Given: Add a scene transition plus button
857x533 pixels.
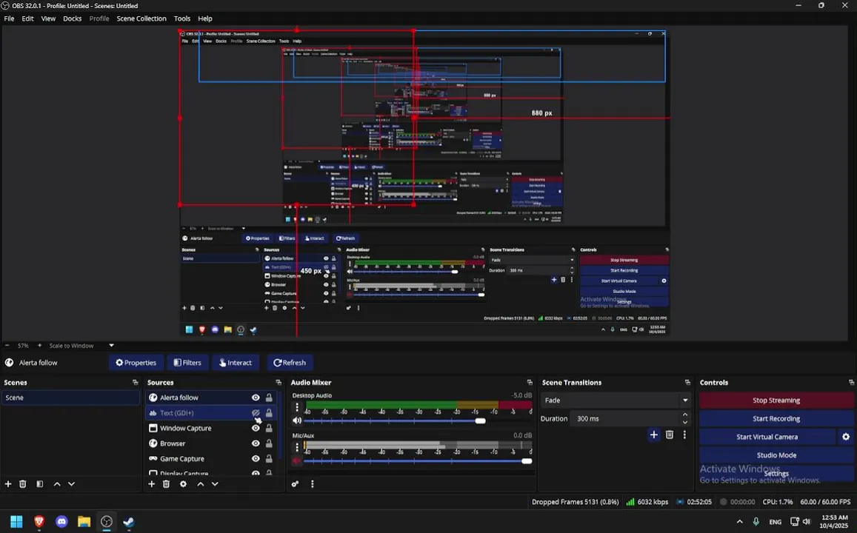Looking at the screenshot, I should (654, 435).
